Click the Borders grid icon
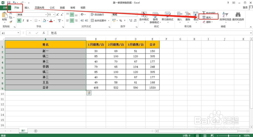The width and height of the screenshot is (253, 137). point(36,20)
